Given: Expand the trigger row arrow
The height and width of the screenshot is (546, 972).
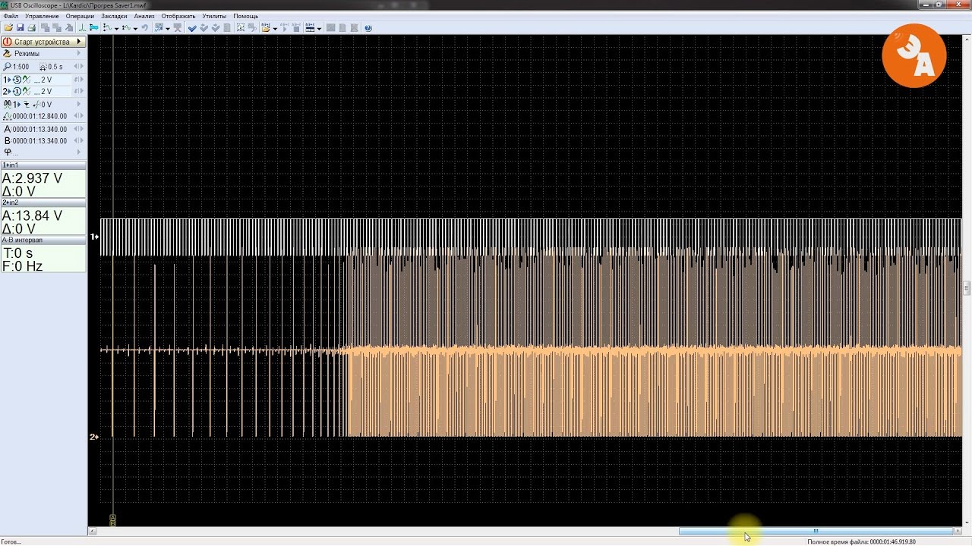Looking at the screenshot, I should point(79,105).
